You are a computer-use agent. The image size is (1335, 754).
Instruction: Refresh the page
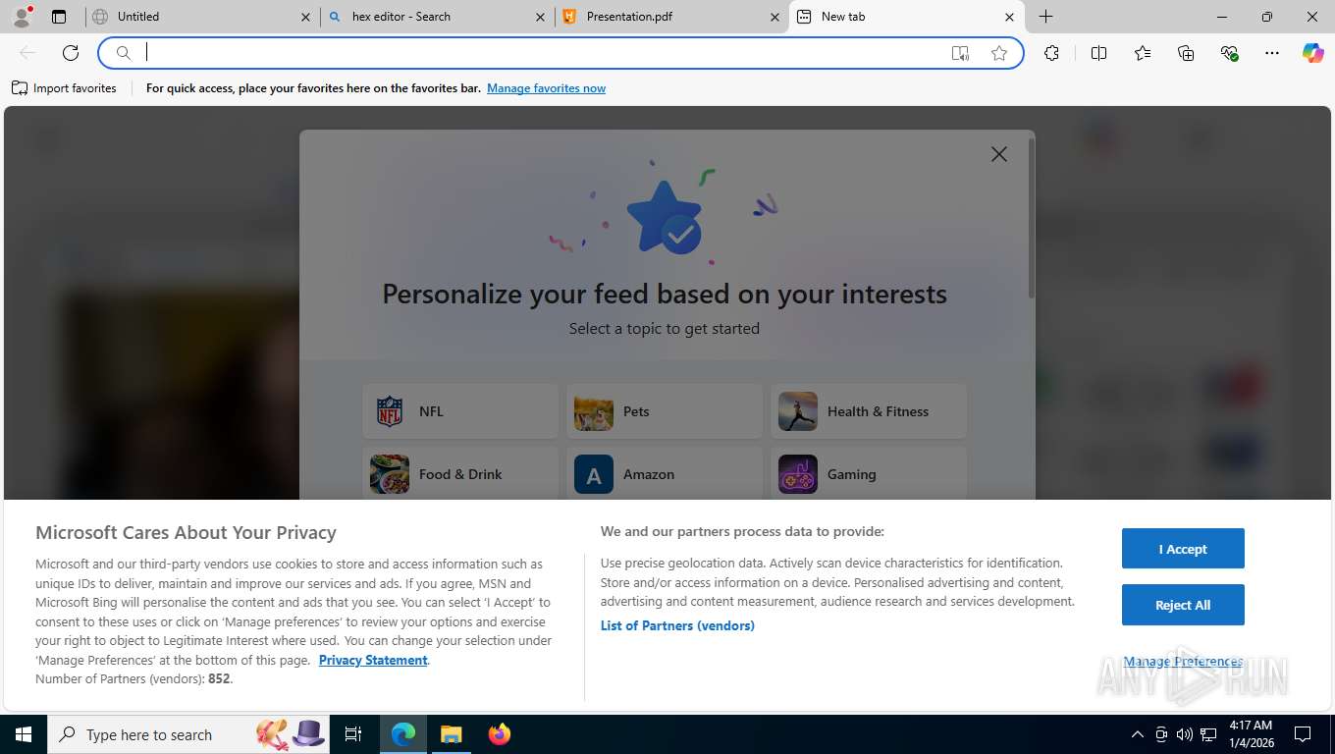[71, 53]
